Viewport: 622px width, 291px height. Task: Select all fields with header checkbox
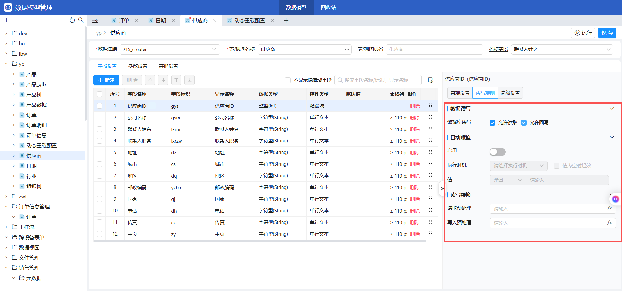pos(99,94)
